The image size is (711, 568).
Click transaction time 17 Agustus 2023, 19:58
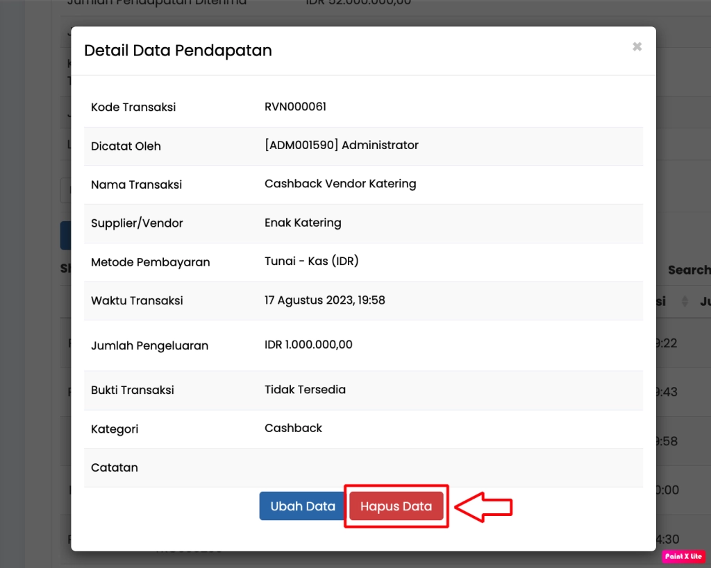coord(324,300)
